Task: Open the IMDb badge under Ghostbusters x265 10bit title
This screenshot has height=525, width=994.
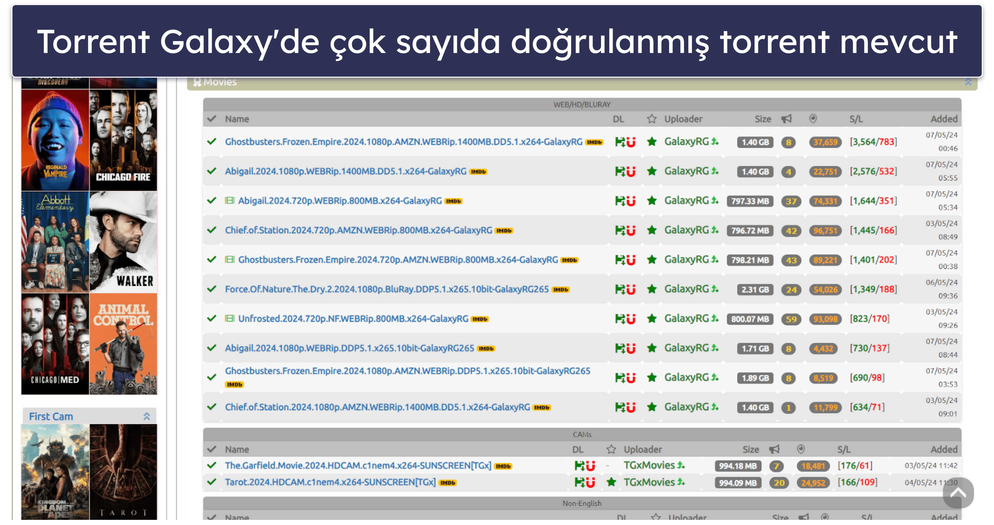Action: coord(234,385)
